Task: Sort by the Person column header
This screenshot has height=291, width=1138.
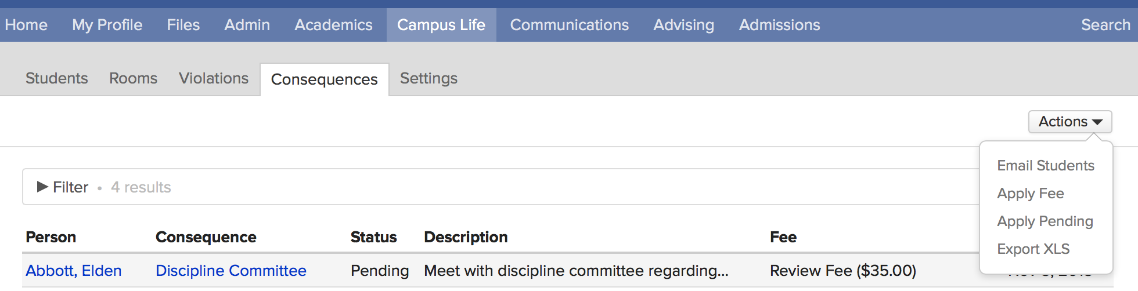Action: click(51, 237)
